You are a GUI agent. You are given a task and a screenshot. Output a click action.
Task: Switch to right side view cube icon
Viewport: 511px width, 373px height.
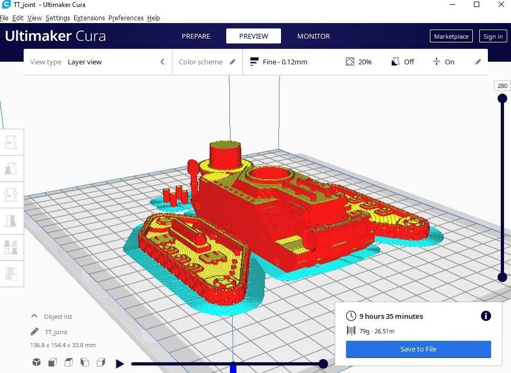[101, 362]
